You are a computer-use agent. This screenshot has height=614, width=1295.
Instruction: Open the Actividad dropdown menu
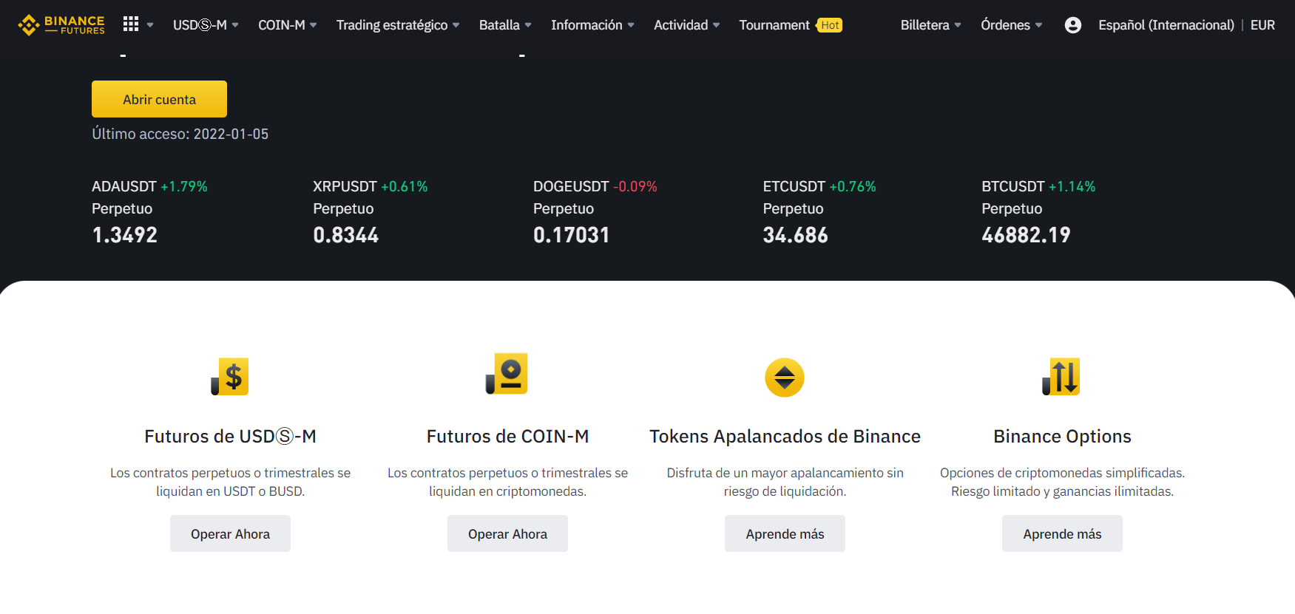tap(686, 25)
